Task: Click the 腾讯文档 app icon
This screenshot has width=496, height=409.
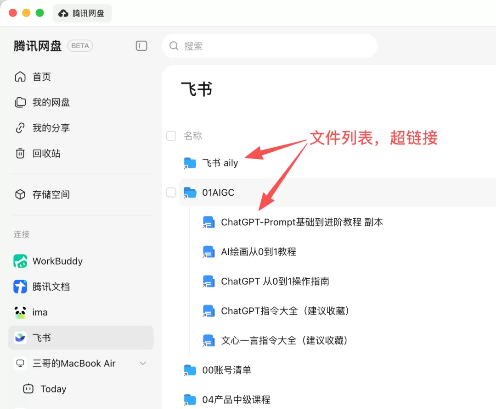Action: click(x=20, y=287)
